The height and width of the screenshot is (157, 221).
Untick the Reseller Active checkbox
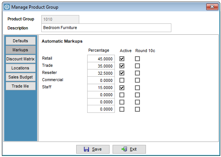point(122,73)
